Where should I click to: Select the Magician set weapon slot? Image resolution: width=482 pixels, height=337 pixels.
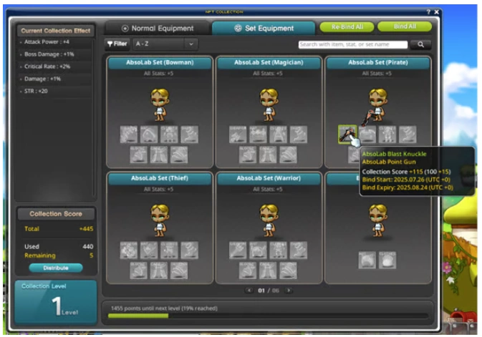[238, 135]
